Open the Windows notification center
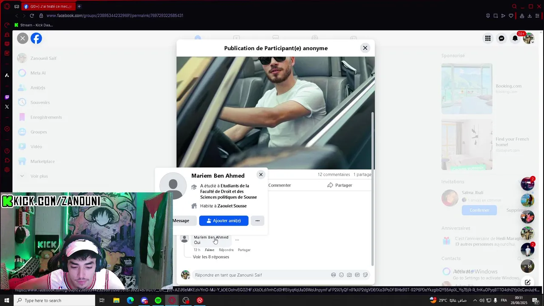This screenshot has width=544, height=306. click(x=536, y=300)
